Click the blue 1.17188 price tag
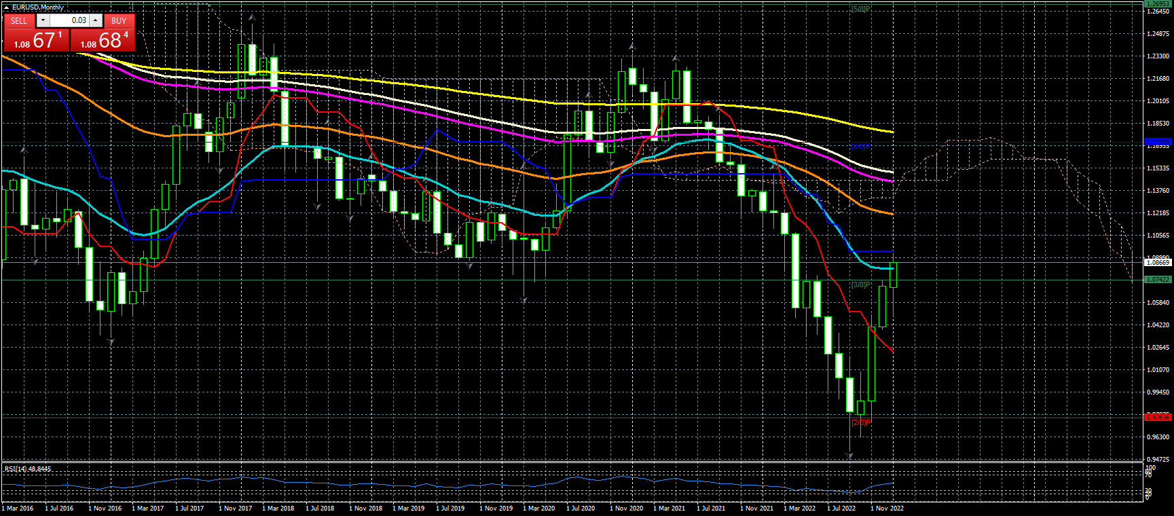1174x516 pixels. coord(1158,143)
